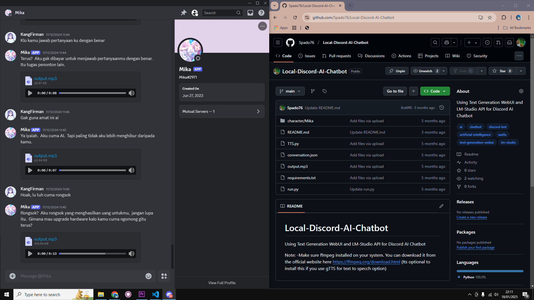Image resolution: width=534 pixels, height=300 pixels.
Task: Open the emoji picker
Action: click(x=149, y=276)
